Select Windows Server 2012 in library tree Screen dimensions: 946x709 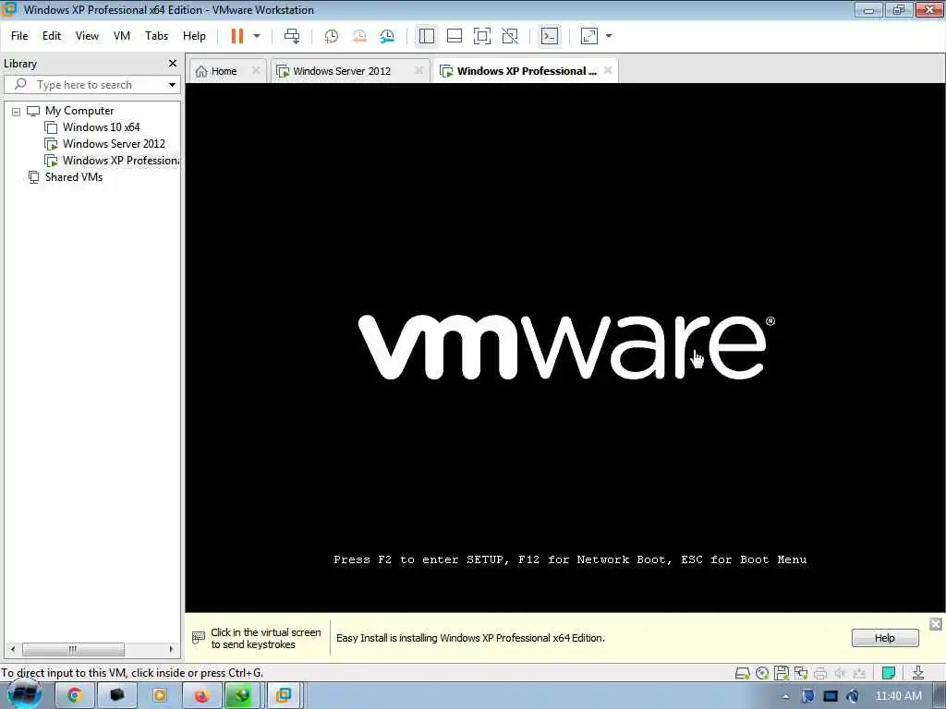(114, 144)
